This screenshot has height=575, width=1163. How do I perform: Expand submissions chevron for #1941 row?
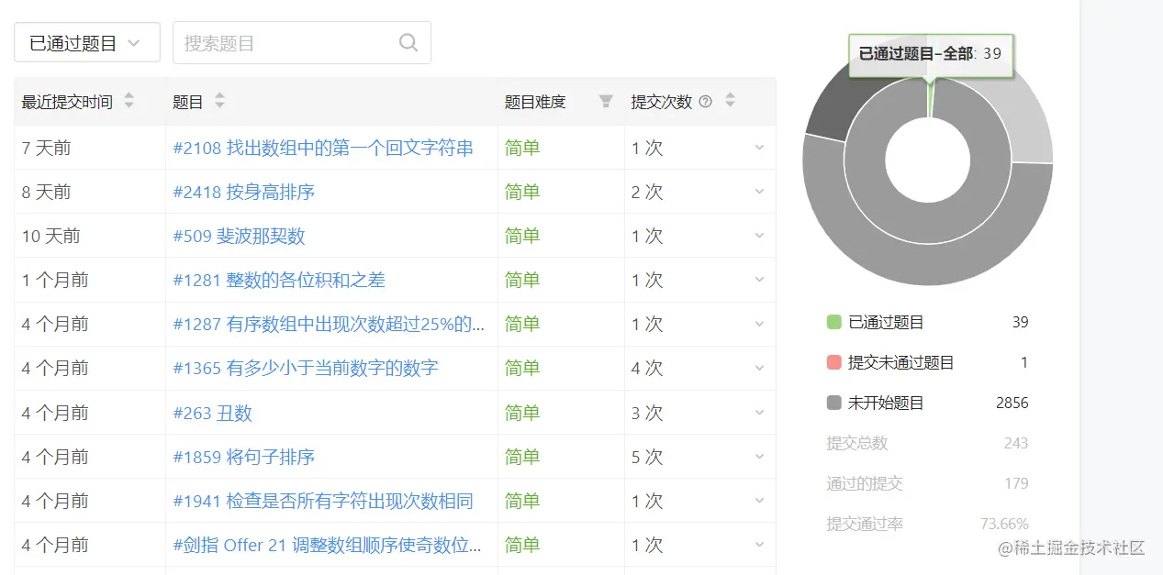click(759, 501)
